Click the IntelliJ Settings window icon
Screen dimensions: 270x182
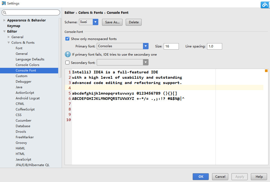point(3,3)
